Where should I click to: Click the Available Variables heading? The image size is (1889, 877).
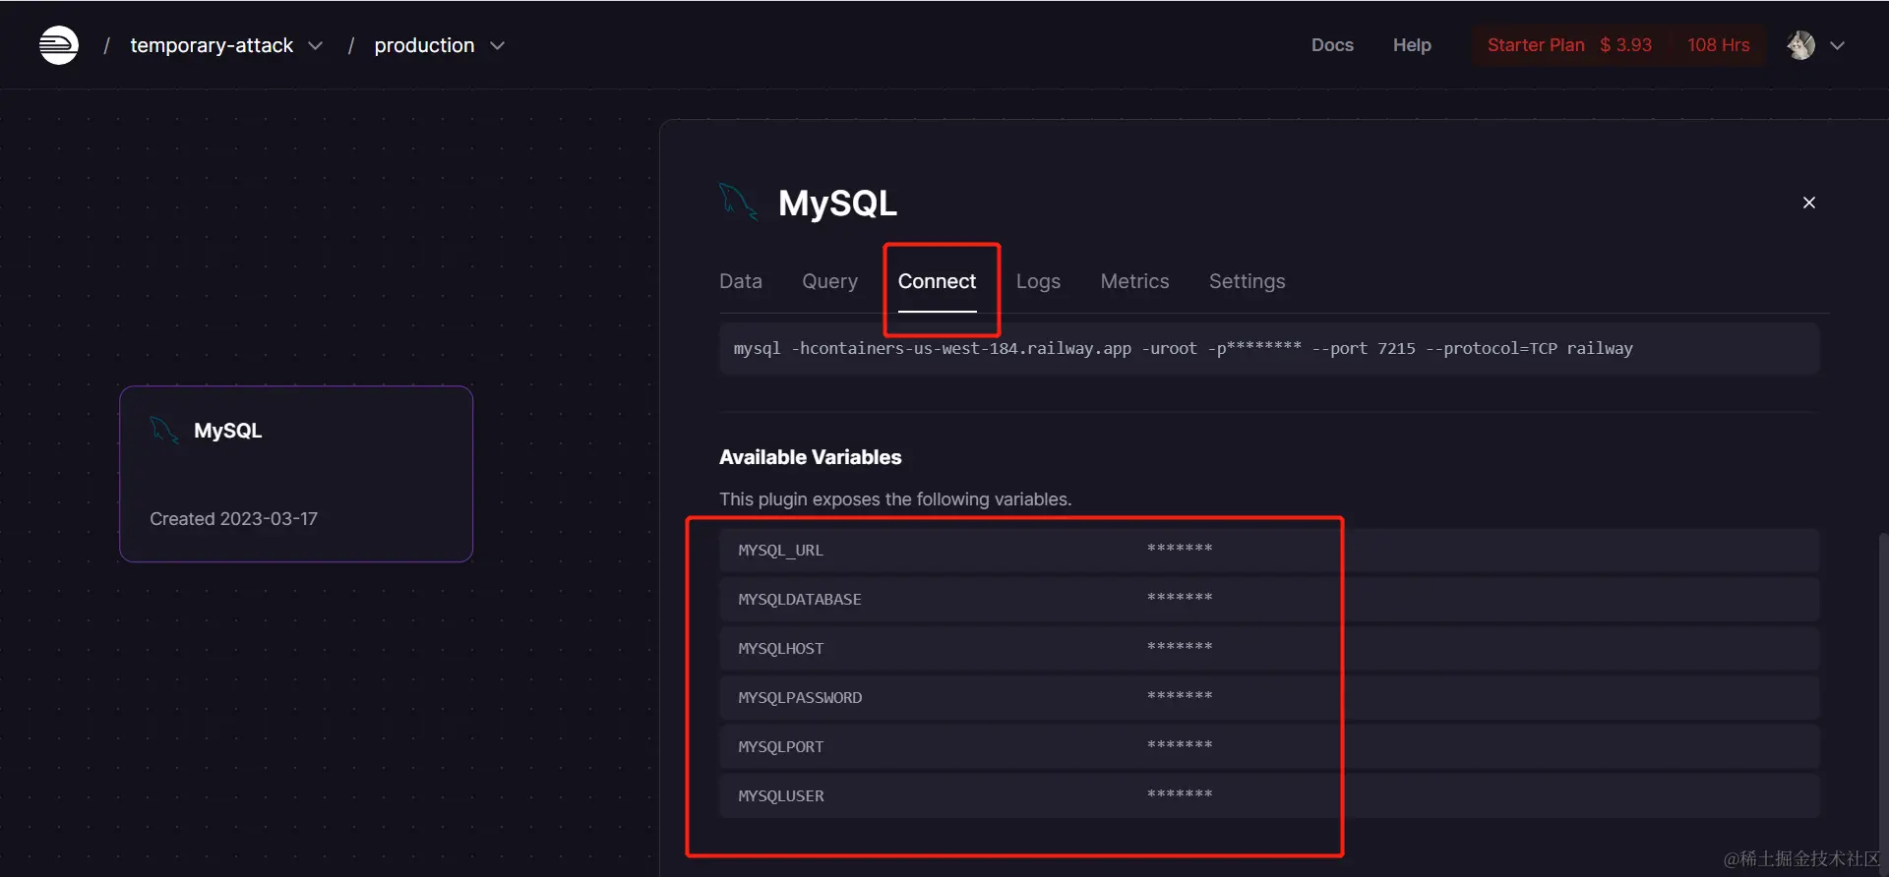810,457
